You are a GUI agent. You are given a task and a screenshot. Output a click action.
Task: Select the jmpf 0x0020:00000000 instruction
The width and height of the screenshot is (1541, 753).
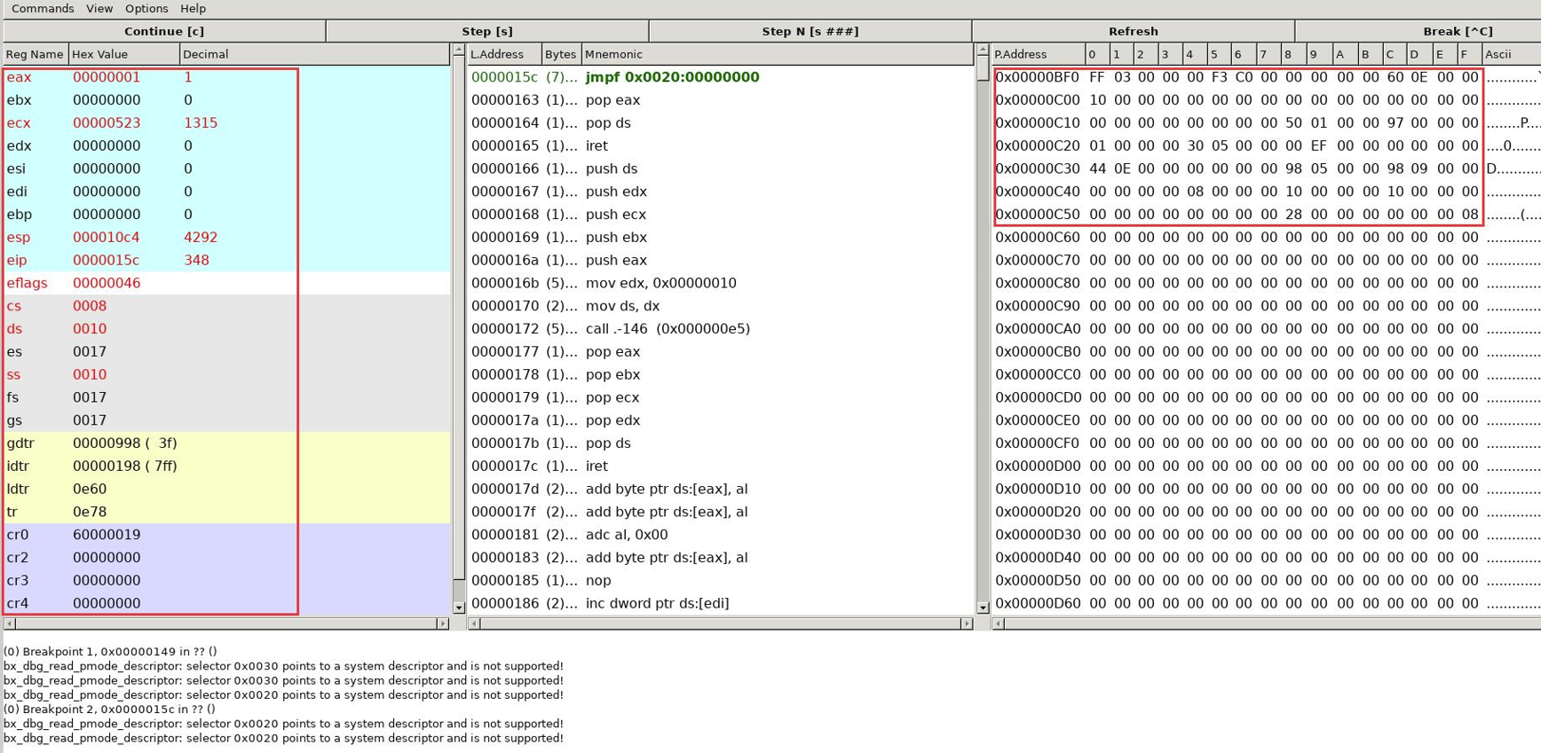720,77
